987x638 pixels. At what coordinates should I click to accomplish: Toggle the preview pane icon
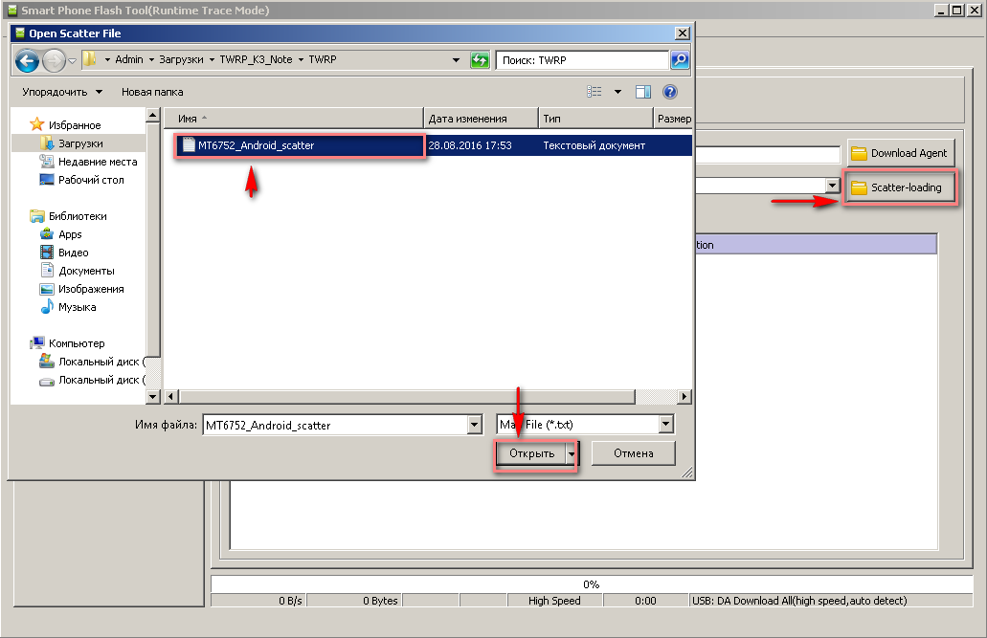click(x=643, y=92)
